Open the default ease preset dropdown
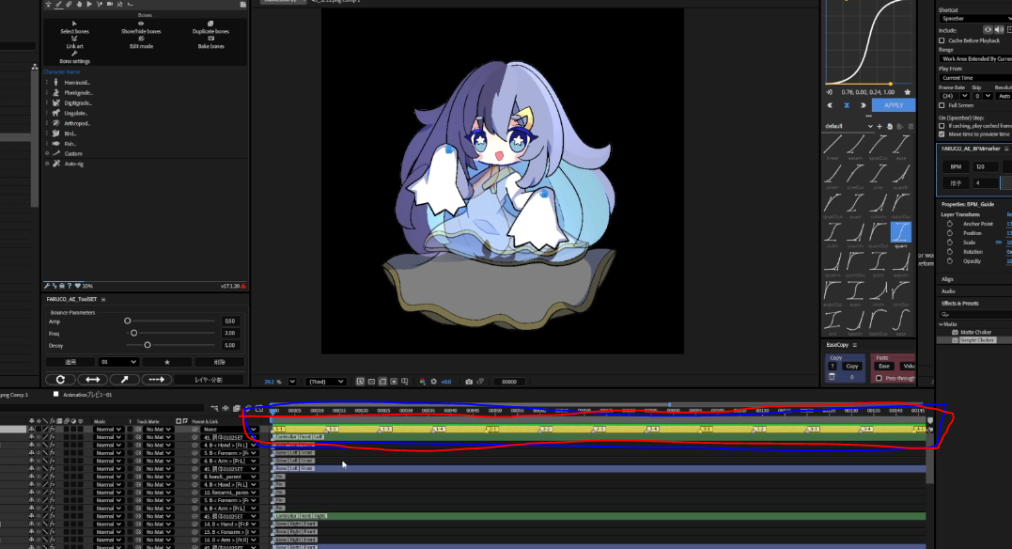Screen dimensions: 1012x549 click(849, 126)
